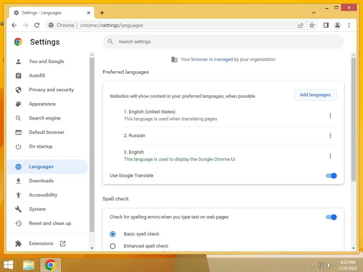
Task: Click the main page scroll down arrow
Action: (353, 248)
